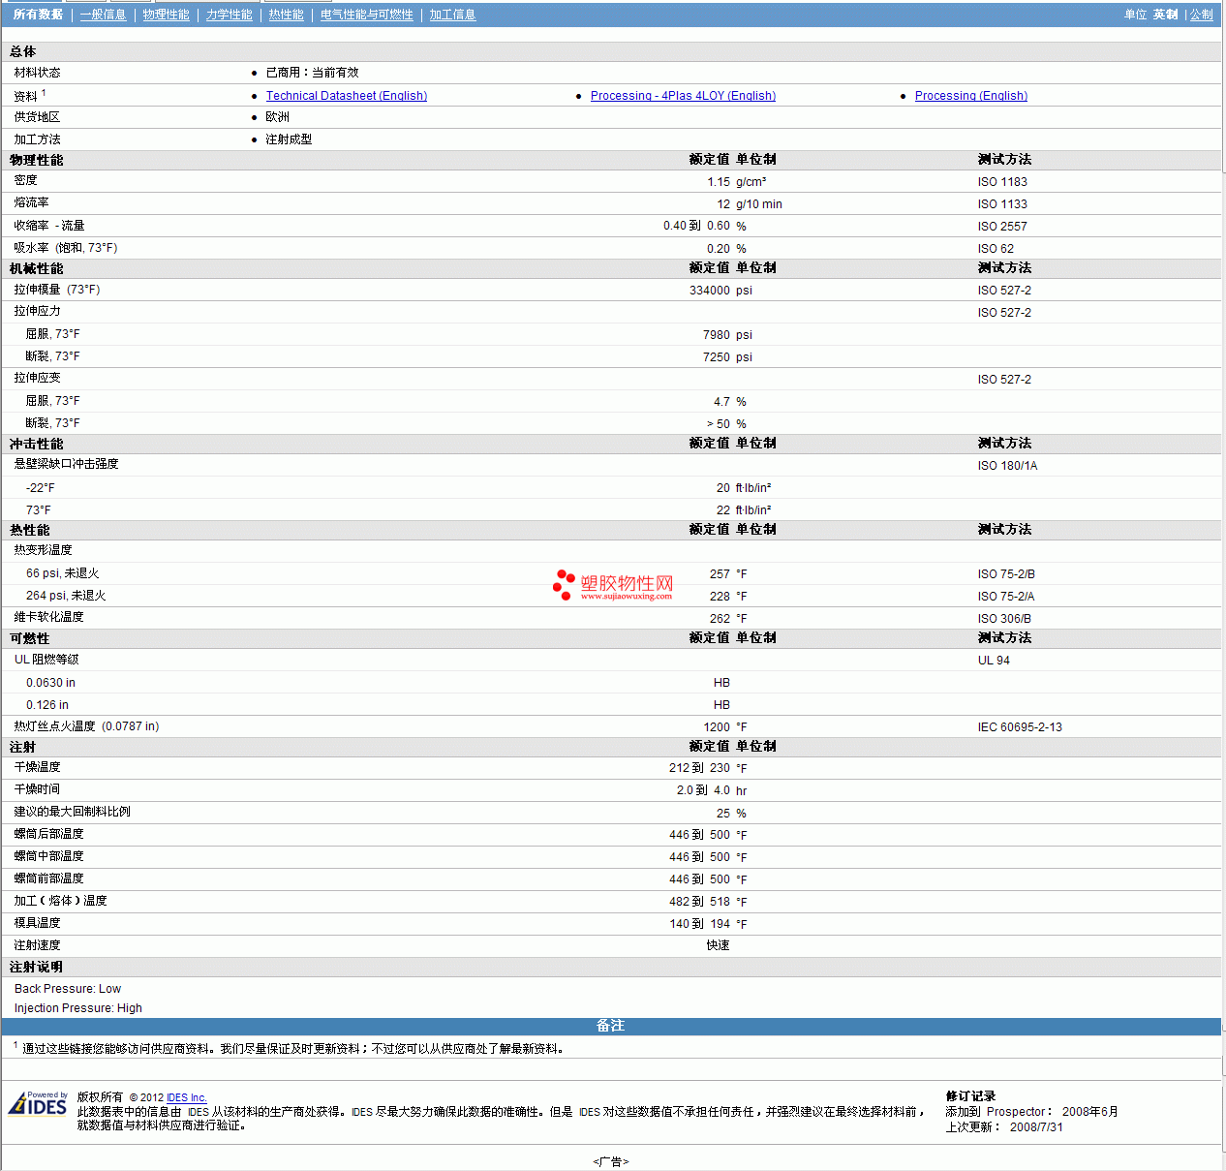Click the 物理性能 section header row
1226x1171 pixels.
coord(37,160)
